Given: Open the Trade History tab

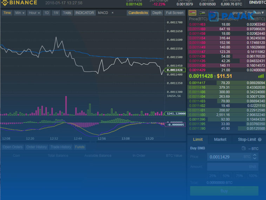Looking at the screenshot, I should pyautogui.click(x=61, y=147).
